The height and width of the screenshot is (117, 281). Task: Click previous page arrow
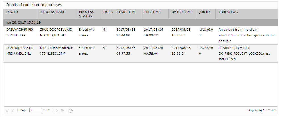[x=13, y=110]
